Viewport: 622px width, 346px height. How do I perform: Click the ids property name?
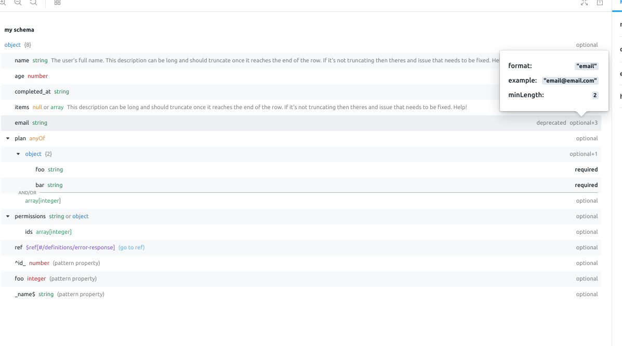click(x=29, y=232)
